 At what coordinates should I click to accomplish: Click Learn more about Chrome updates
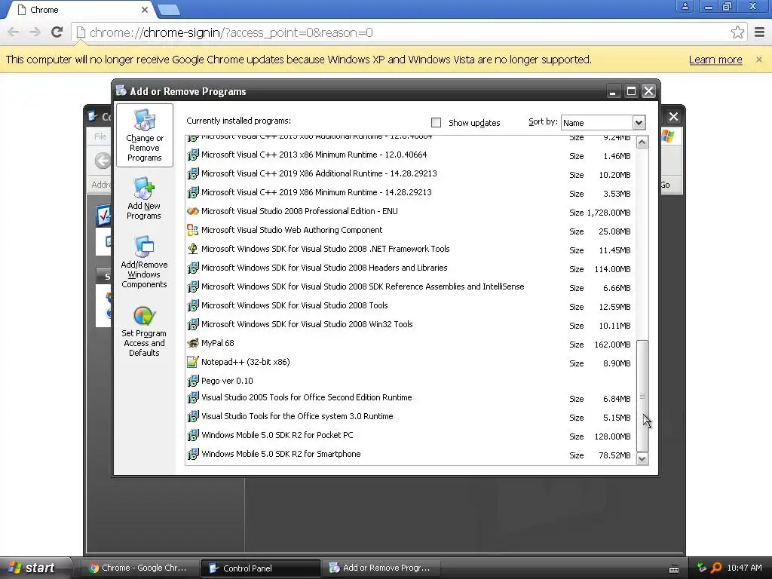[715, 60]
